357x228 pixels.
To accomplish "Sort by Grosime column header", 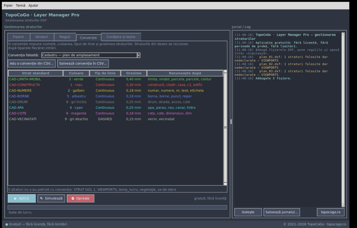I will point(134,73).
